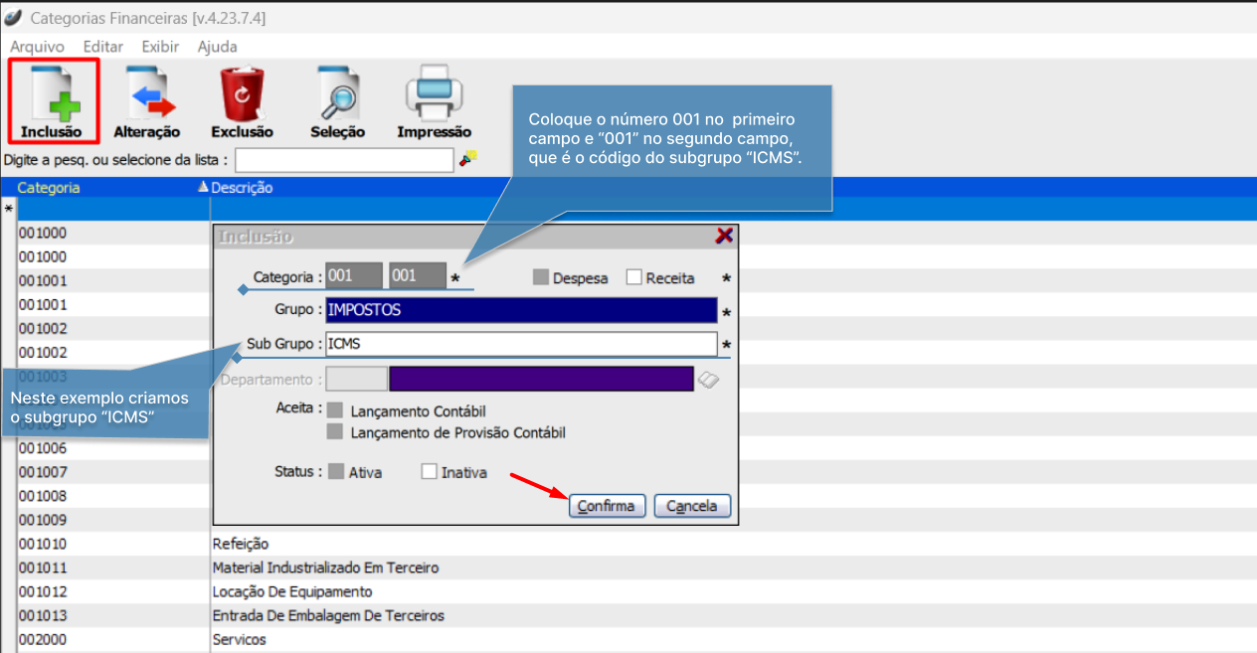The image size is (1257, 653).
Task: Click the Departamento lookup icon
Action: pyautogui.click(x=707, y=380)
